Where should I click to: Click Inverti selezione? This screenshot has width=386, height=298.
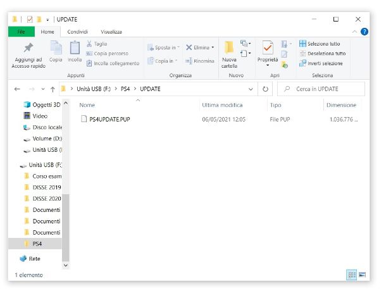(x=321, y=63)
